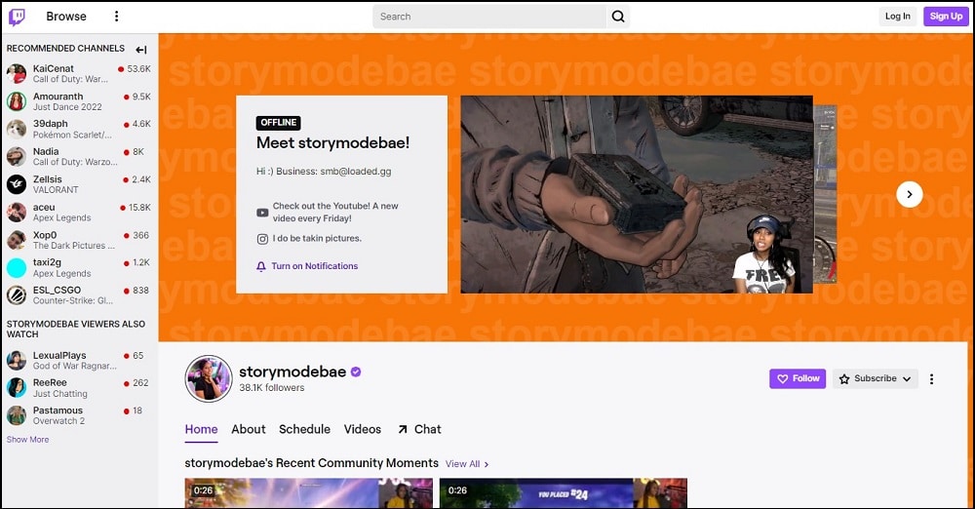
Task: Select the Schedule tab
Action: (x=304, y=429)
